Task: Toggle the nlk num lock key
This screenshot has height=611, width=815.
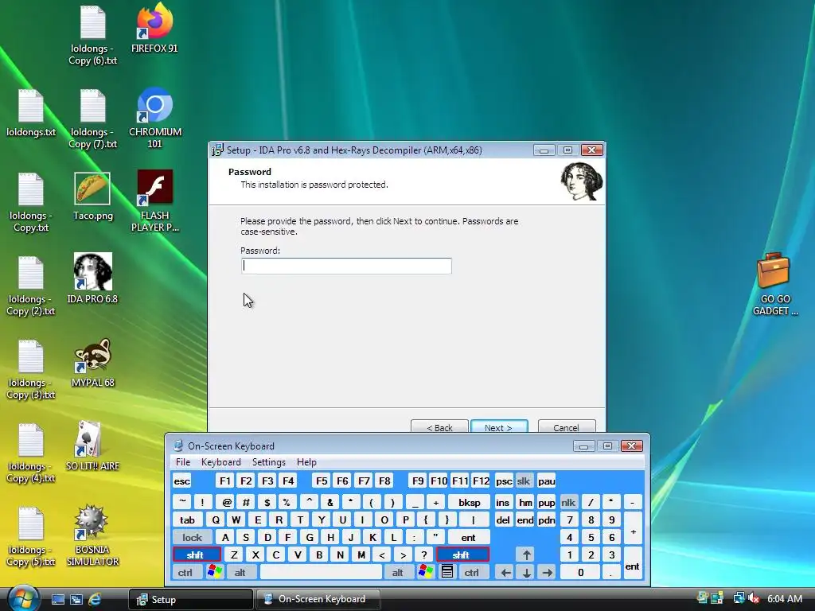Action: (x=568, y=503)
